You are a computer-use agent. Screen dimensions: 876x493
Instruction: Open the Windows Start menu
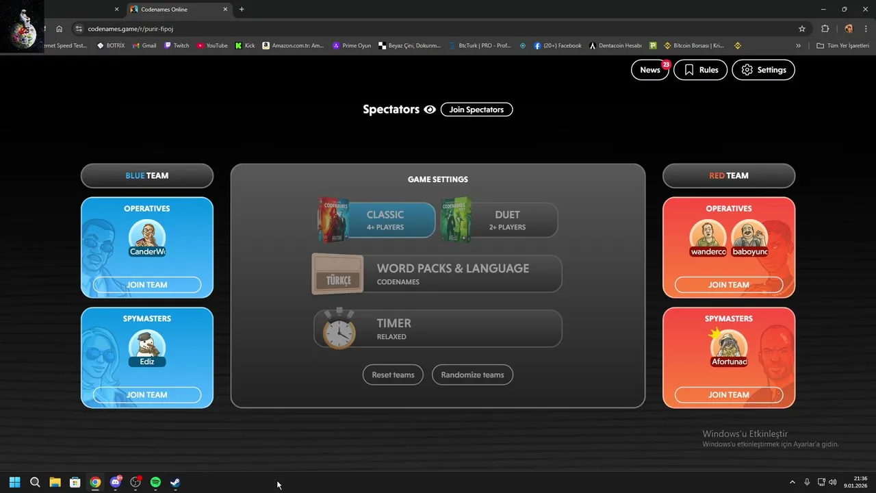click(14, 482)
